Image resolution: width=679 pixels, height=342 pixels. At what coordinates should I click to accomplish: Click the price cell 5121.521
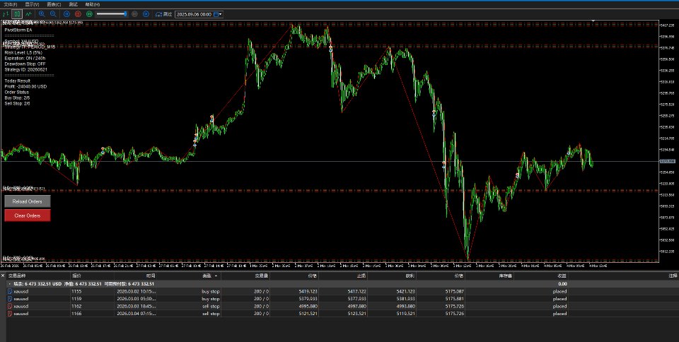(x=308, y=314)
